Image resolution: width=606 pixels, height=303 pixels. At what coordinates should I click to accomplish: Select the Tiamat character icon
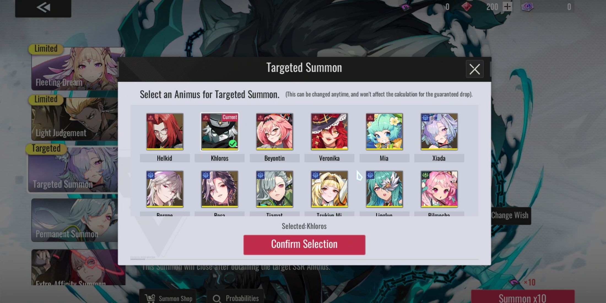tap(274, 189)
